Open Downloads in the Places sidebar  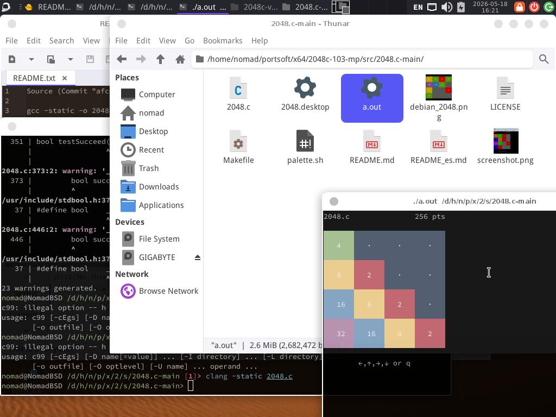click(x=159, y=187)
